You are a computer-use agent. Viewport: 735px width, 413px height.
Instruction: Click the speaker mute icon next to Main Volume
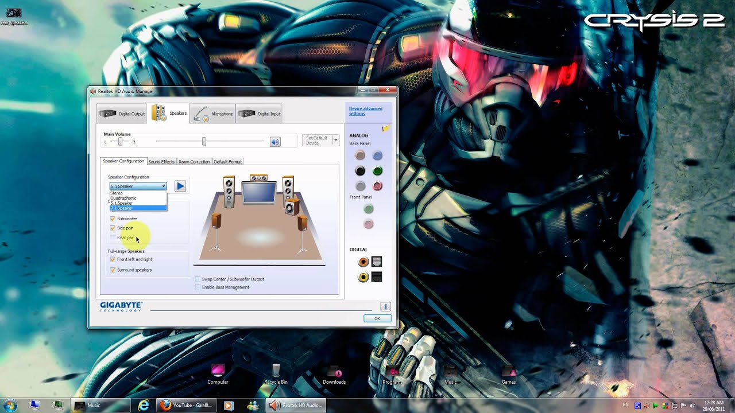coord(275,142)
